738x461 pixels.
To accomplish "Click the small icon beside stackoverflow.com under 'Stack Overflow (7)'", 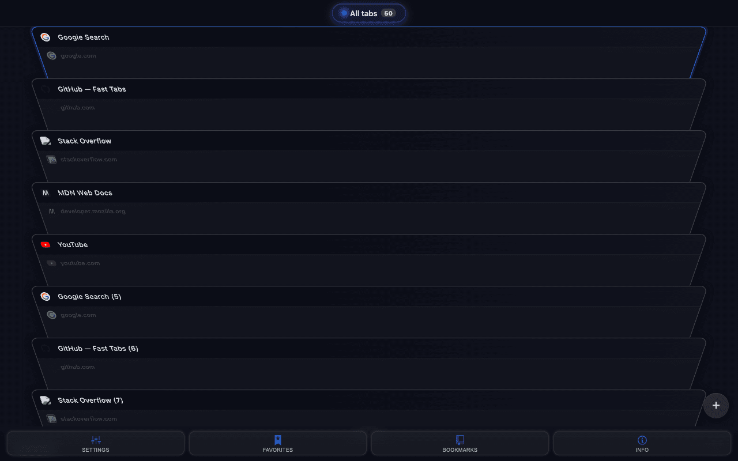I will 51,419.
